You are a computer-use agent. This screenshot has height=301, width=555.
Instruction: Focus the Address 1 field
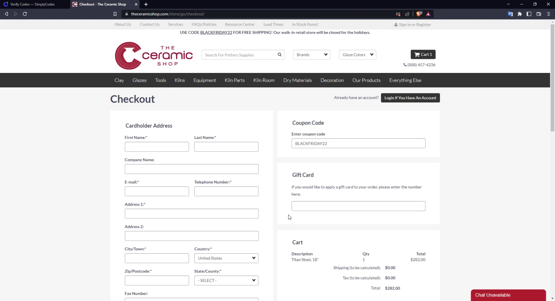pos(192,214)
